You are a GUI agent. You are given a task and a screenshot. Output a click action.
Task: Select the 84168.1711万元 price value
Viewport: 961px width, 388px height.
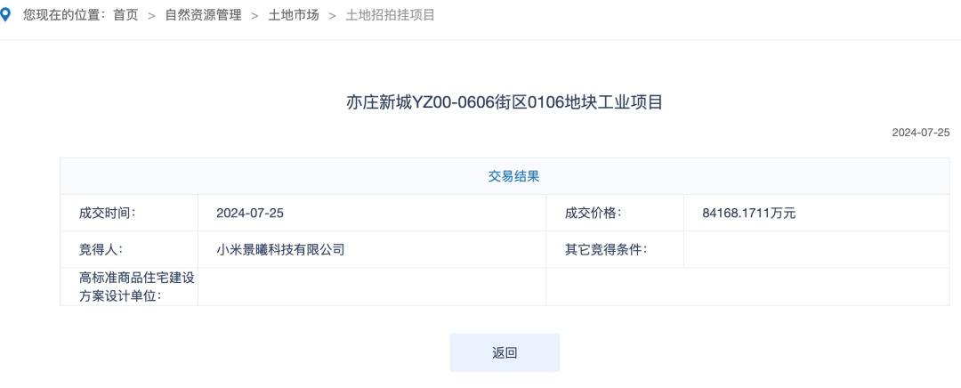(x=748, y=213)
